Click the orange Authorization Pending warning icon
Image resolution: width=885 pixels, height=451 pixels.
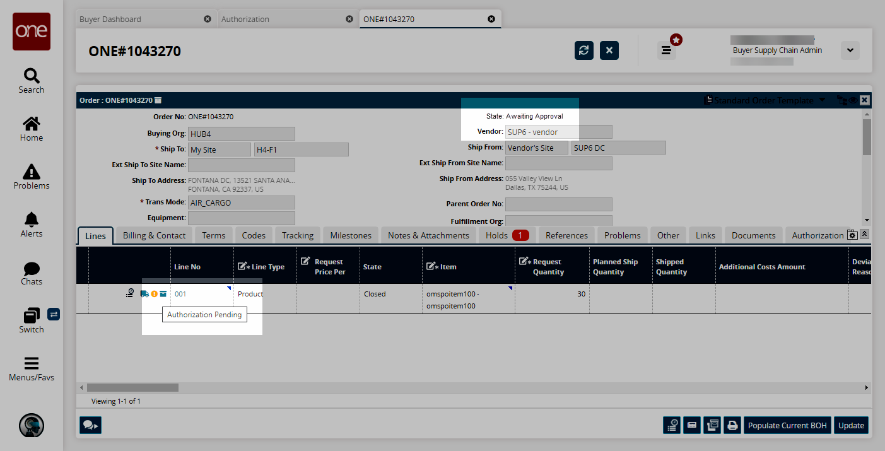click(x=154, y=294)
